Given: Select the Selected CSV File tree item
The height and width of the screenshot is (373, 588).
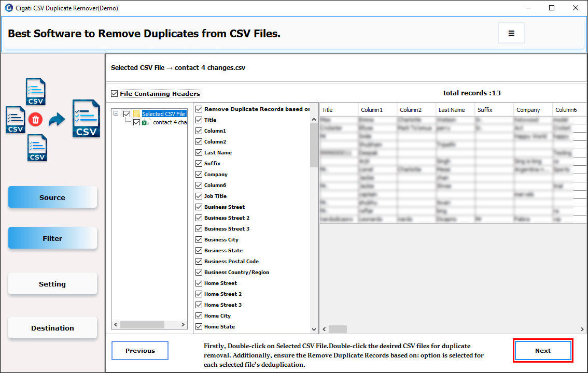Looking at the screenshot, I should [x=163, y=114].
